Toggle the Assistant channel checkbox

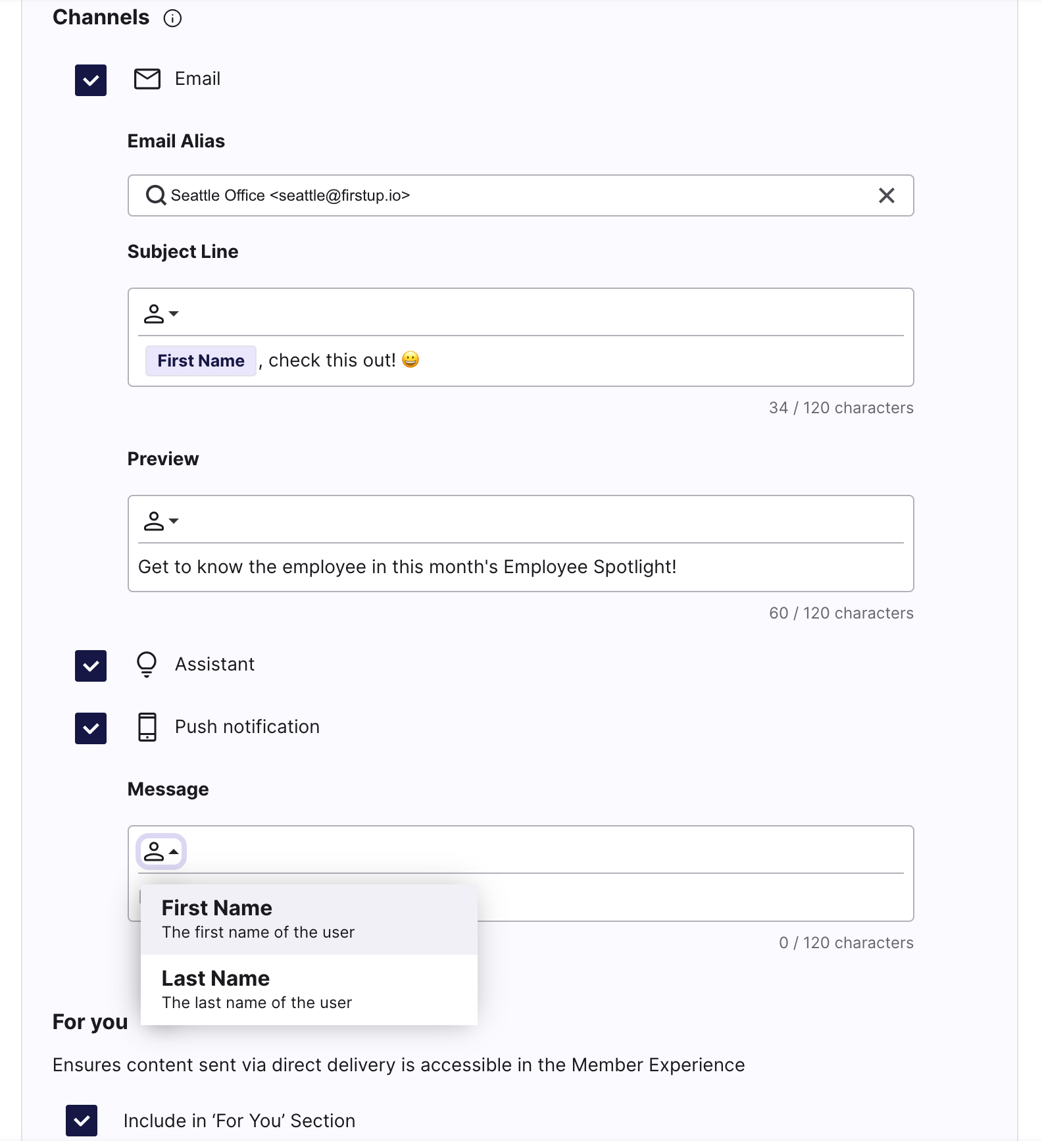pos(90,666)
